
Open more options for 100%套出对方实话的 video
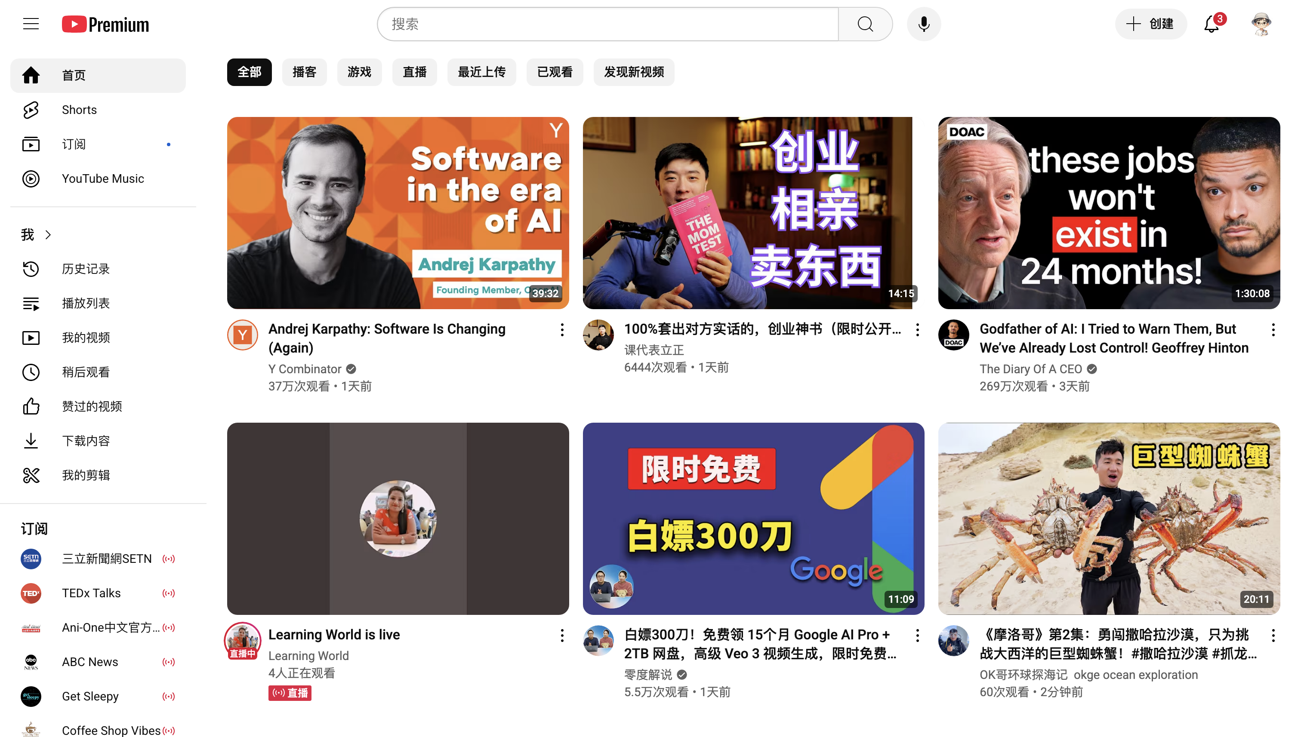point(918,330)
